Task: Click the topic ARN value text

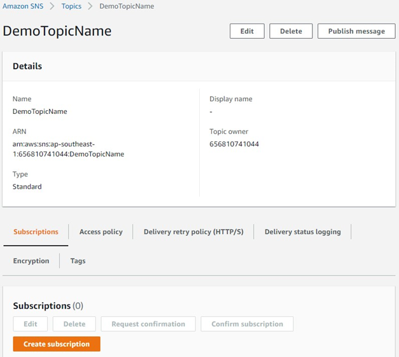Action: click(68, 149)
